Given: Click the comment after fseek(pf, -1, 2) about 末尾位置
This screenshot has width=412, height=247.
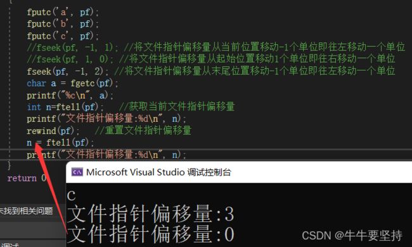Looking at the screenshot, I should (x=255, y=71).
